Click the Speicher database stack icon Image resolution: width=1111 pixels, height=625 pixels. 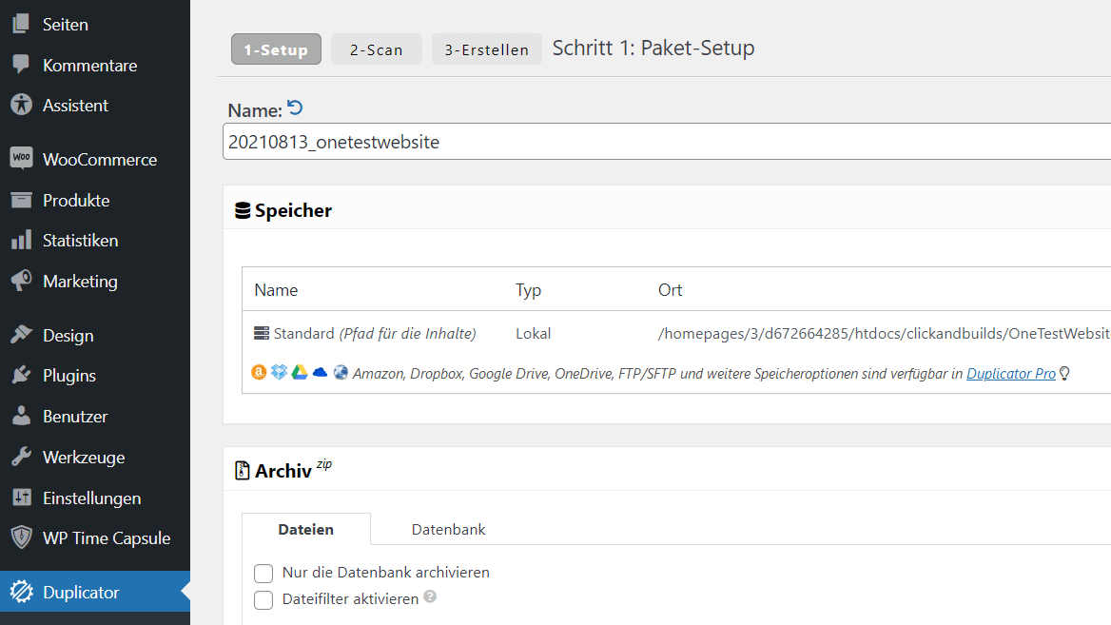click(x=243, y=210)
